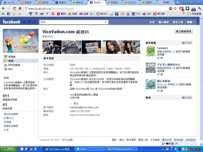Bookmark this page with the star icon
This screenshot has width=203, height=152.
[175, 9]
